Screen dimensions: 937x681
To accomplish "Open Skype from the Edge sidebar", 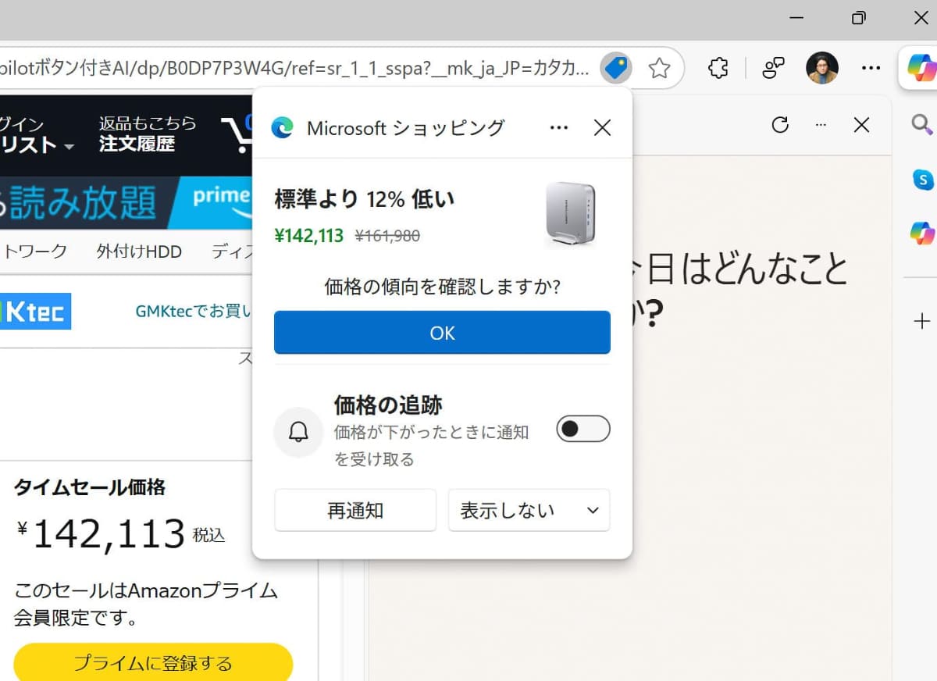I will 922,180.
